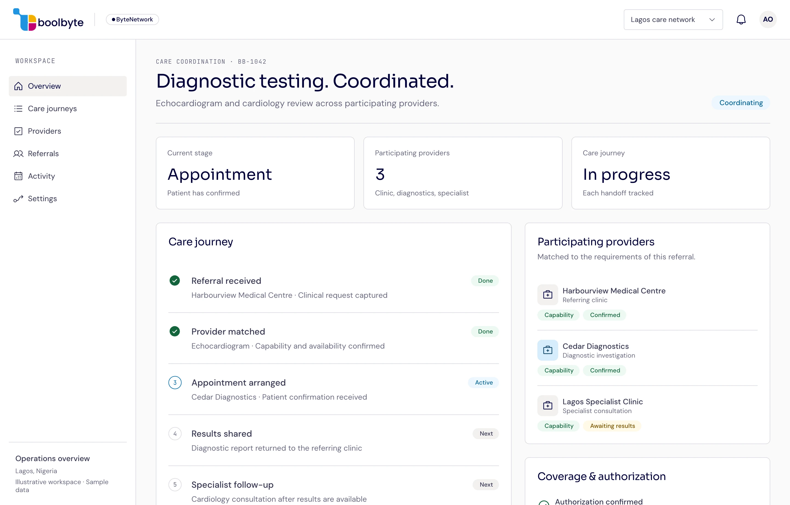Click the ByteNetwork pill
The width and height of the screenshot is (790, 505).
click(132, 19)
